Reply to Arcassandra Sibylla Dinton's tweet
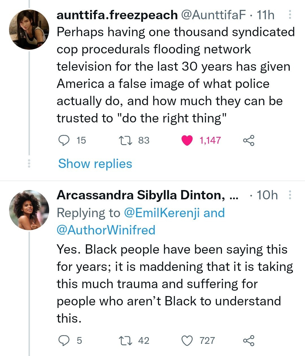 point(64,340)
